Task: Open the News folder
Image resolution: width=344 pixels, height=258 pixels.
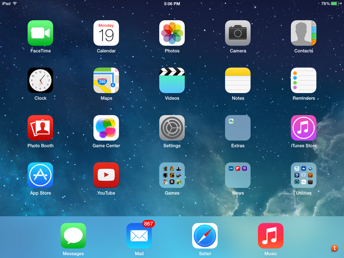Action: pos(238,175)
